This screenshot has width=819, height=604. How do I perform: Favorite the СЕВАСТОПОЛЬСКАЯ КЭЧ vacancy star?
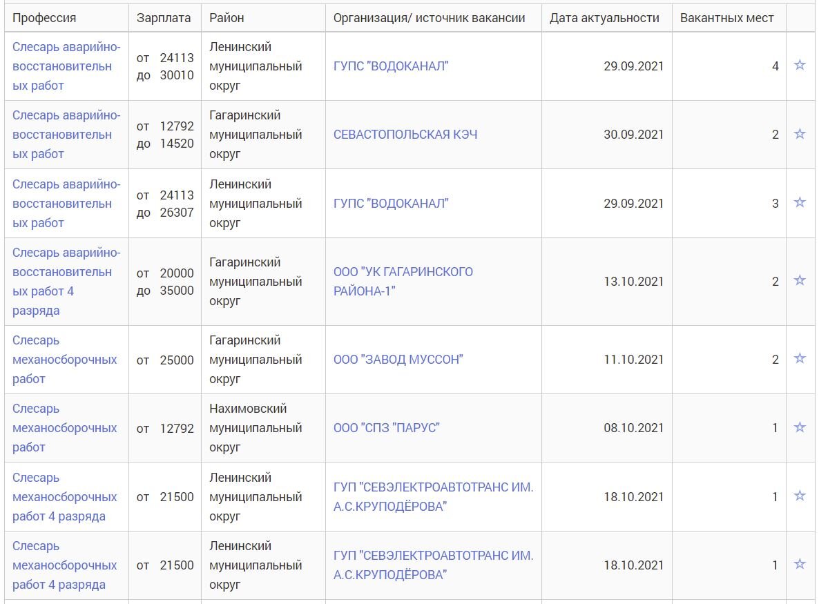click(x=800, y=134)
